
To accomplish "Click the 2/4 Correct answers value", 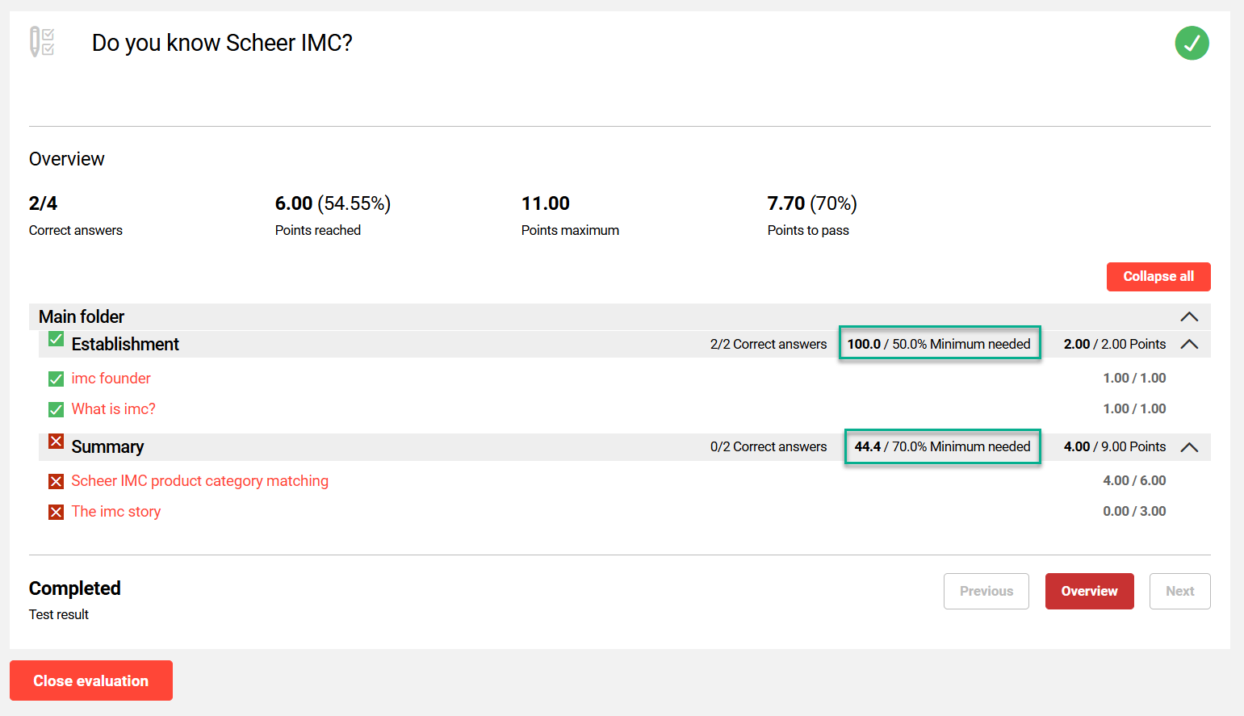I will pos(43,203).
